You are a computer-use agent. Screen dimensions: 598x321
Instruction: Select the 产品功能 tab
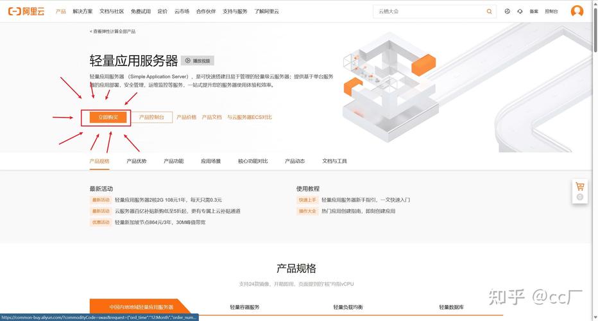click(173, 161)
